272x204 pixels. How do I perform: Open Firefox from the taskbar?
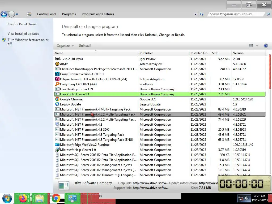22,198
